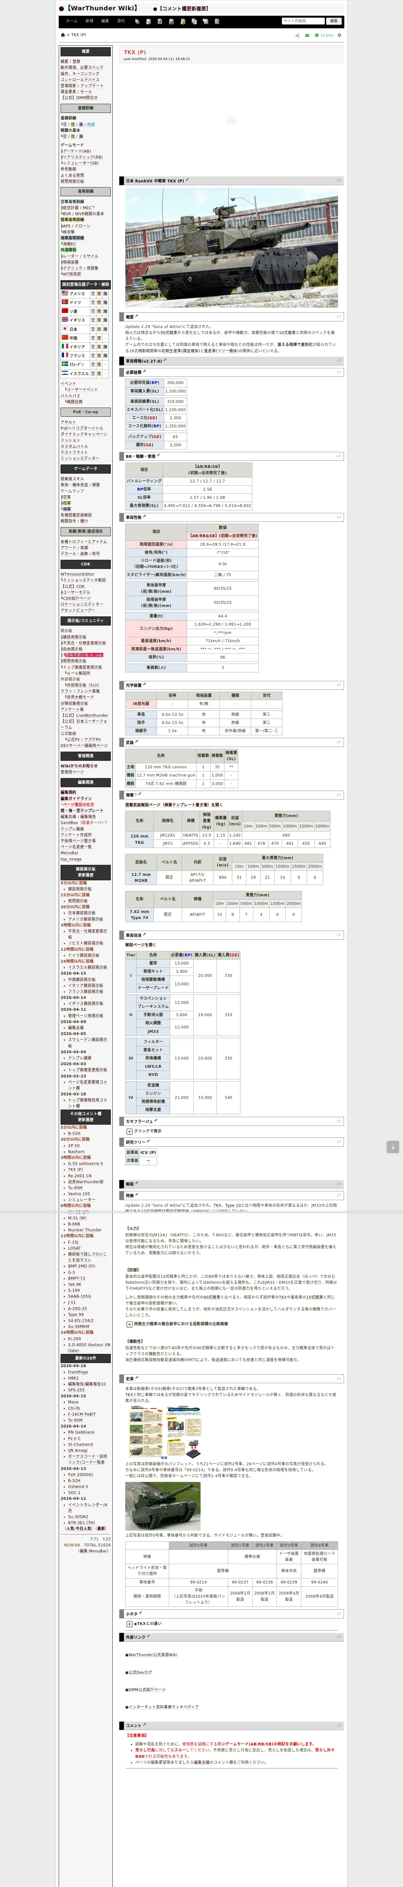Open the WarThunder公式英語Wiki external link
Image resolution: width=403 pixels, height=1887 pixels.
(152, 1655)
